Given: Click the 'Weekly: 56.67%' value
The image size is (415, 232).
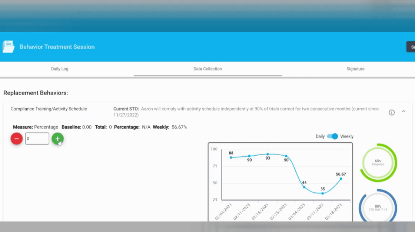Looking at the screenshot, I should tap(170, 127).
